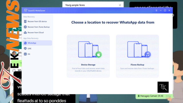The image size is (183, 103).
Task: Click the iCloud cloud icon in sidebar
Action: 25,32
